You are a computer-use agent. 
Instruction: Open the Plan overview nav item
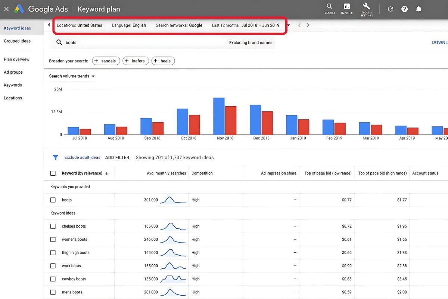(17, 59)
